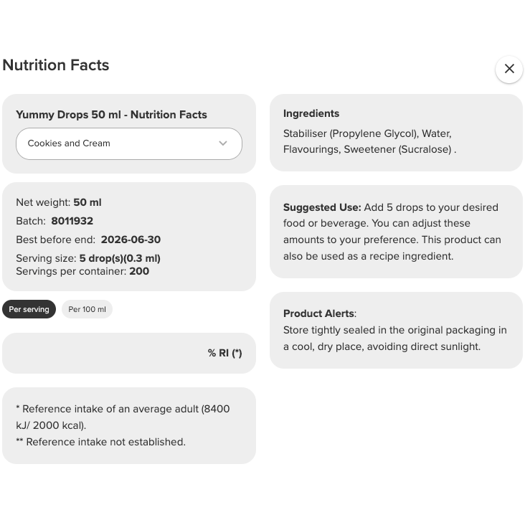
Task: Click the Ingredients heading
Action: point(311,113)
